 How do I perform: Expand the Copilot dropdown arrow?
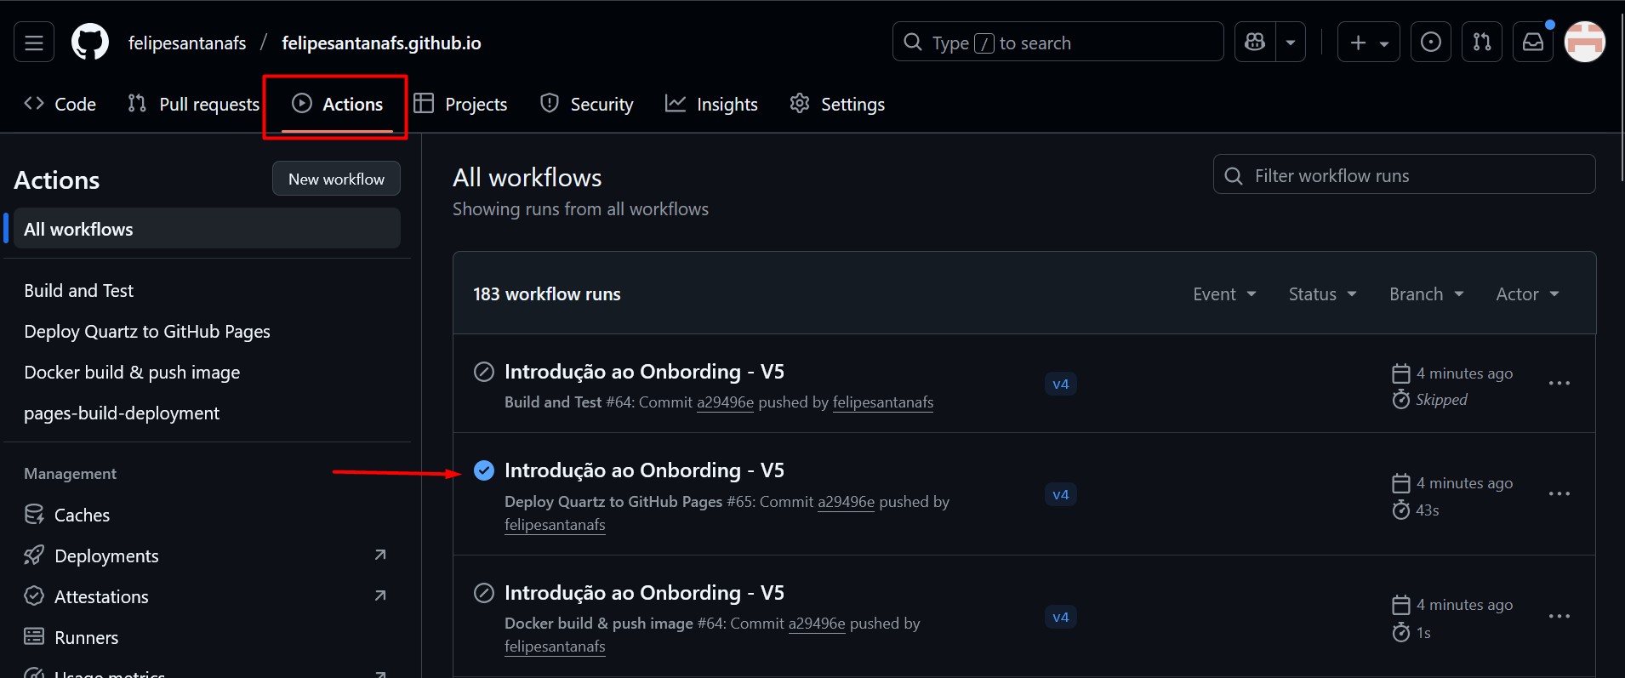click(1291, 43)
